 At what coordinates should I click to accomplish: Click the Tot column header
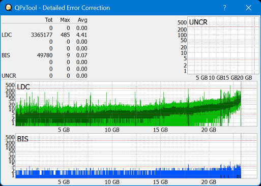[x=49, y=20]
